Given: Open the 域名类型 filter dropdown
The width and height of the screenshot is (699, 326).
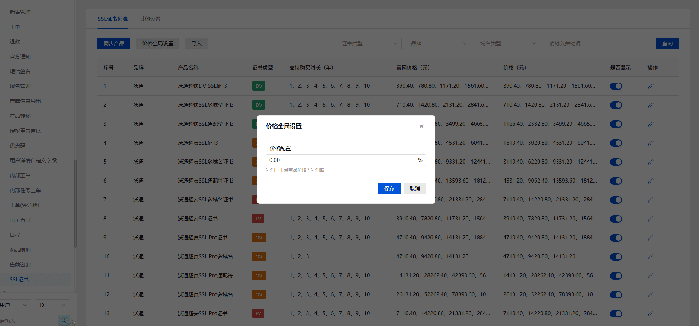Looking at the screenshot, I should (509, 43).
